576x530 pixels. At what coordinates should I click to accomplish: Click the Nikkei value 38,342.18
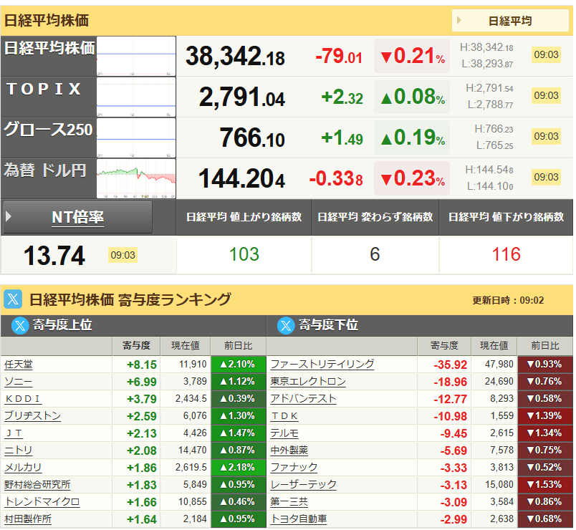point(235,57)
